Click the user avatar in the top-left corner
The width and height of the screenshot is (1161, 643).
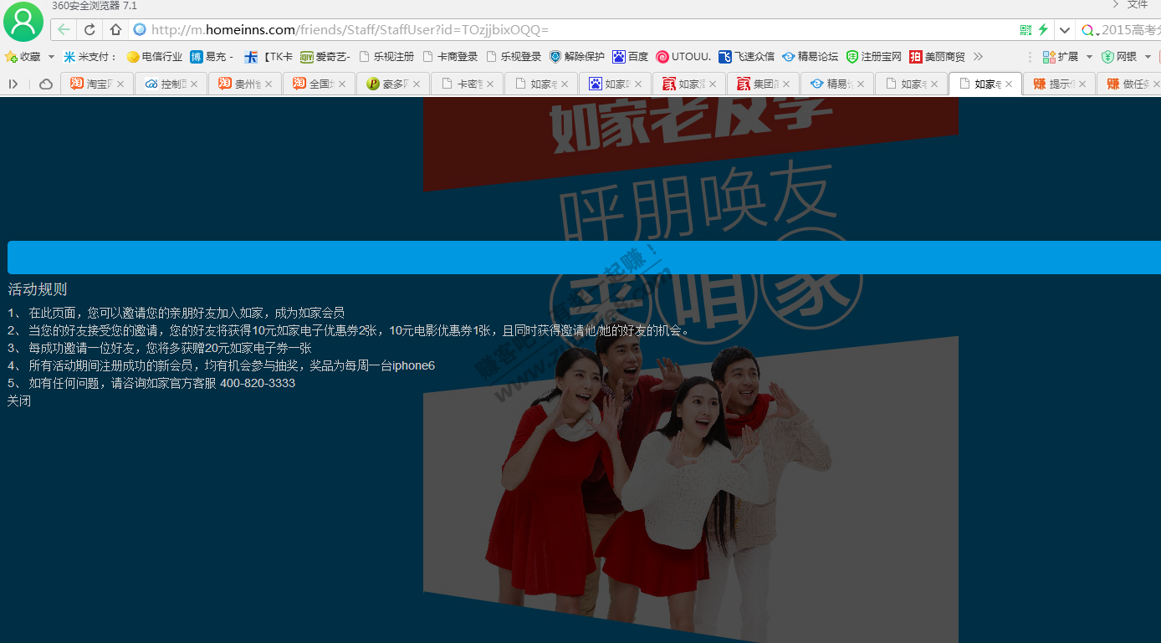pyautogui.click(x=23, y=21)
